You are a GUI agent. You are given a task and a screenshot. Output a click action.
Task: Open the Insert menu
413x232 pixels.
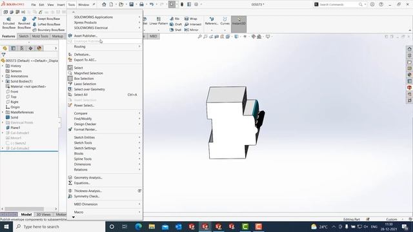[x=61, y=5]
